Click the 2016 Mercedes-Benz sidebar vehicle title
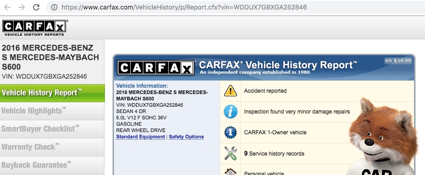The height and width of the screenshot is (175, 425). click(51, 57)
